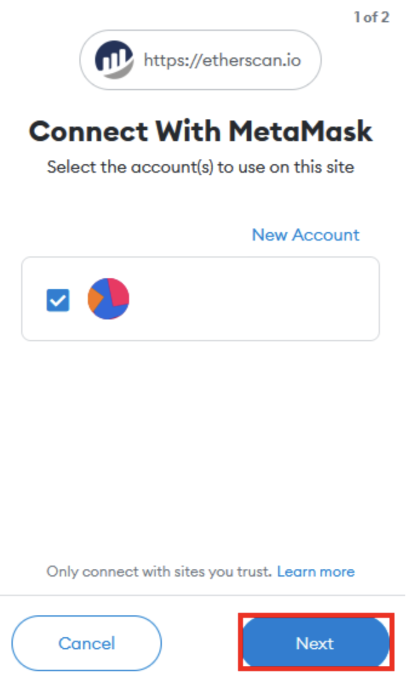Viewport: 412px width, 684px height.
Task: Toggle the account selection checkbox off
Action: click(x=58, y=299)
